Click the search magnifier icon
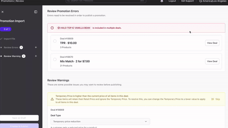This screenshot has height=128, width=228. click(68, 1)
